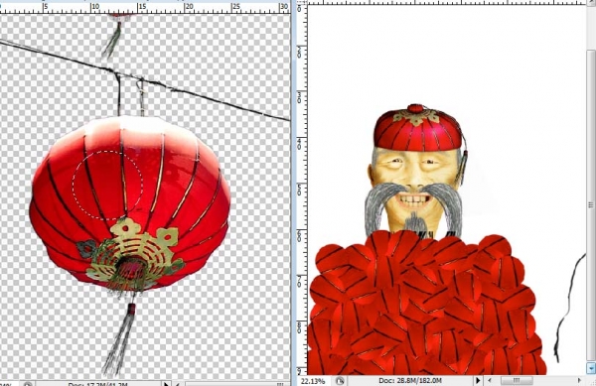Click the vertical ruler of the portrait document

click(x=301, y=190)
